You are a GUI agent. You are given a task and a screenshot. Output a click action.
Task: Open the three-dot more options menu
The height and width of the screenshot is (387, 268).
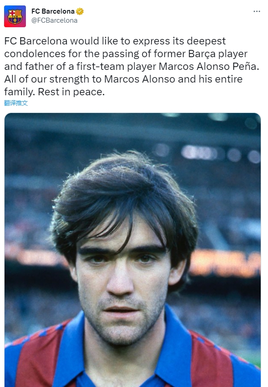(257, 11)
